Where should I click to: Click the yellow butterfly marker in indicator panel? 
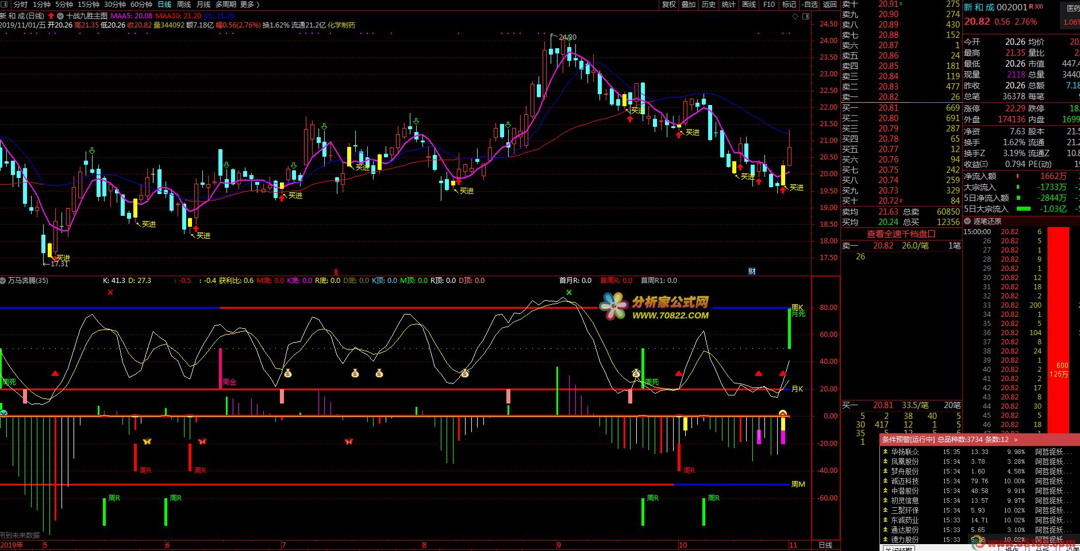tap(147, 441)
